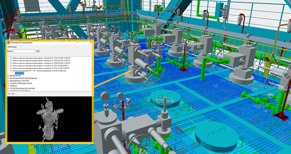Click the visual style icon in preview toolbar
Viewport: 291px width, 154px height.
[13, 93]
